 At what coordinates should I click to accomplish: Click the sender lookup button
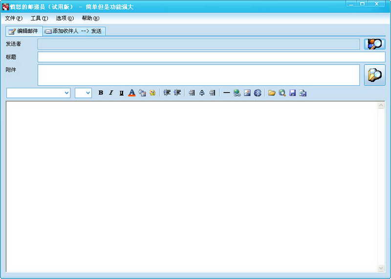tap(374, 44)
